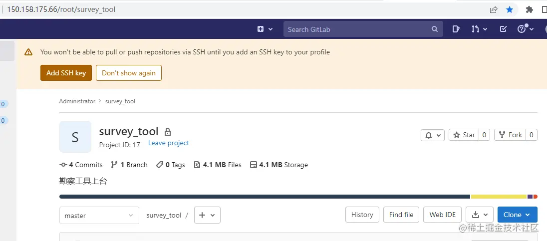
Task: Bookmark this page with star icon
Action: coord(509,9)
